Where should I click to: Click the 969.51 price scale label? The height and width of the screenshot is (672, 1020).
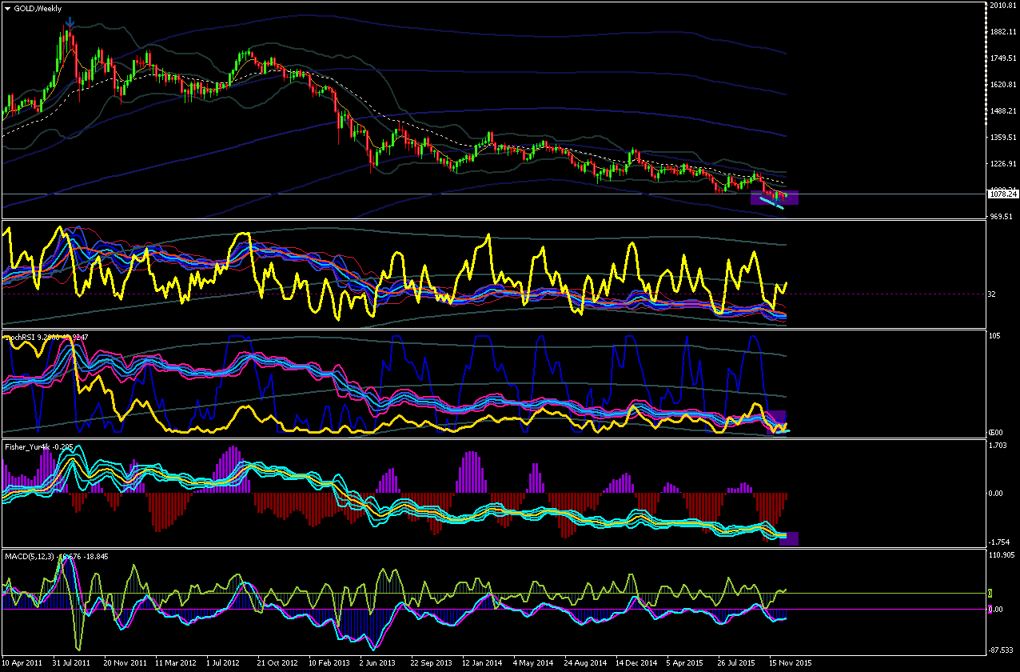(x=1000, y=217)
